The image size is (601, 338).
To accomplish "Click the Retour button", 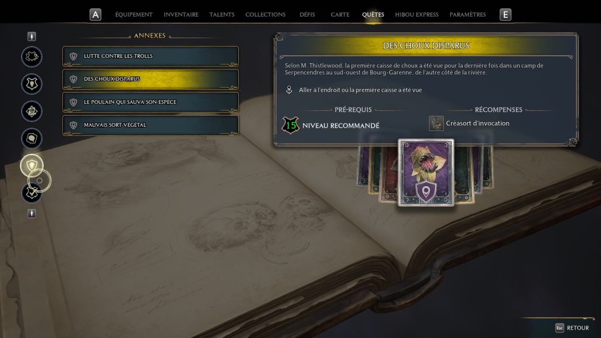I will coord(572,328).
